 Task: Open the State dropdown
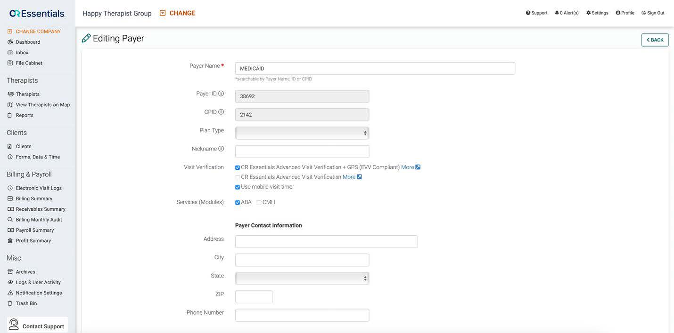[x=302, y=278]
